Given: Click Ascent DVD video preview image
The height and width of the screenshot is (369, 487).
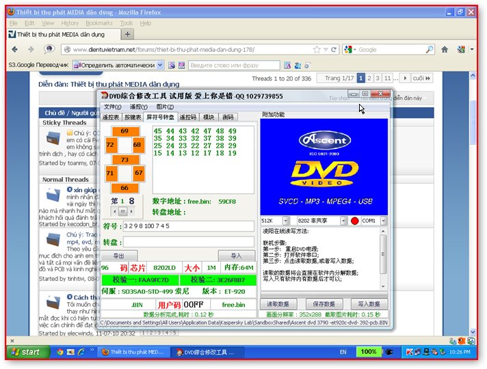Looking at the screenshot, I should click(x=324, y=167).
